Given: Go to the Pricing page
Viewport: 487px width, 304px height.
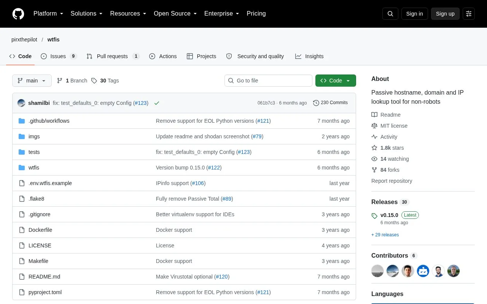Looking at the screenshot, I should [256, 14].
